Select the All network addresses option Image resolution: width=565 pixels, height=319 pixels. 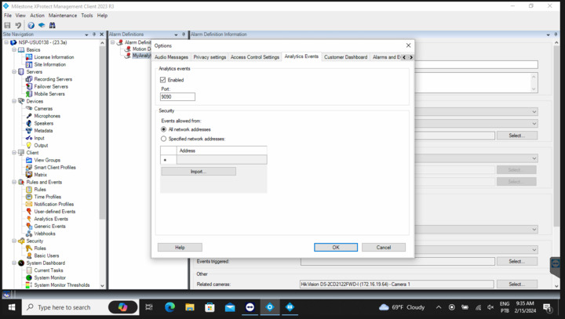(x=163, y=129)
